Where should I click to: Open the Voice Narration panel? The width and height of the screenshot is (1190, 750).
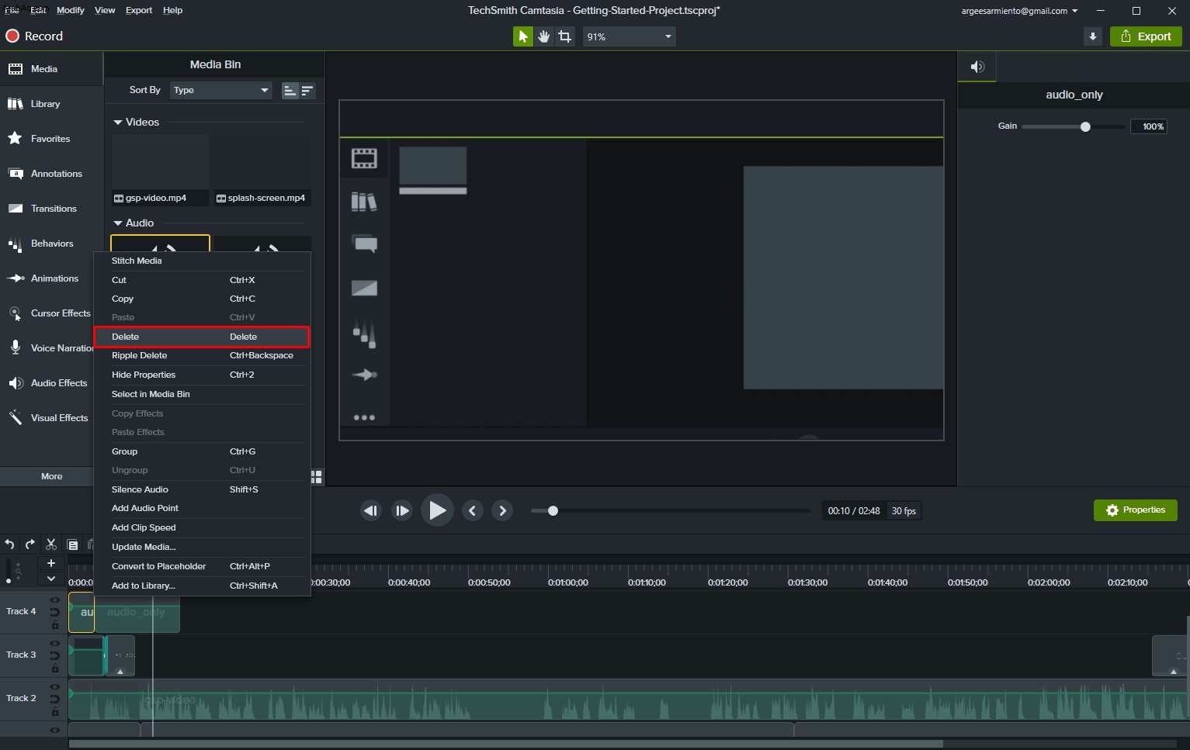click(47, 348)
